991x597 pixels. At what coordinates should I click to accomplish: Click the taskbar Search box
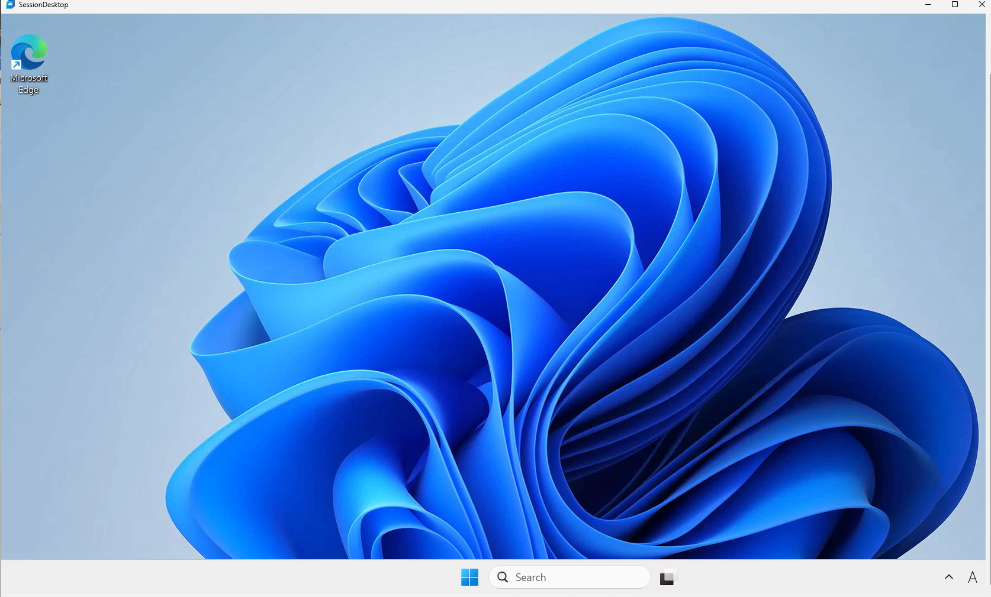coord(569,577)
